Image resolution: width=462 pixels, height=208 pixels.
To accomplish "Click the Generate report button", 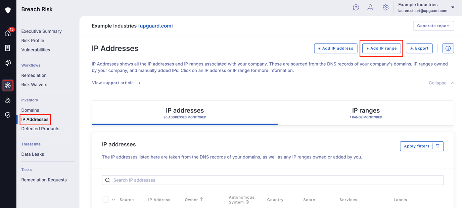I will [x=433, y=26].
